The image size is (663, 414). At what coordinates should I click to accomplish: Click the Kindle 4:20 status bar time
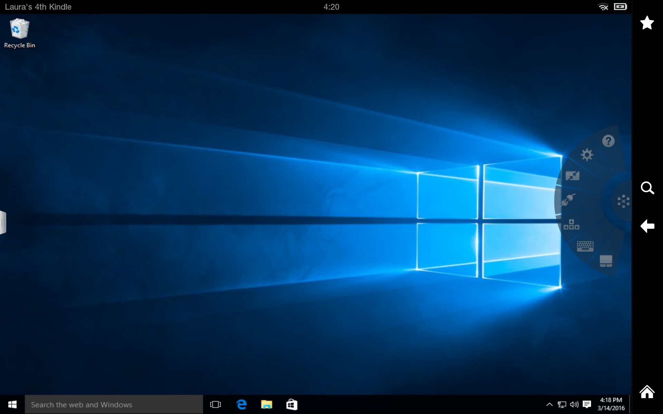coord(331,7)
